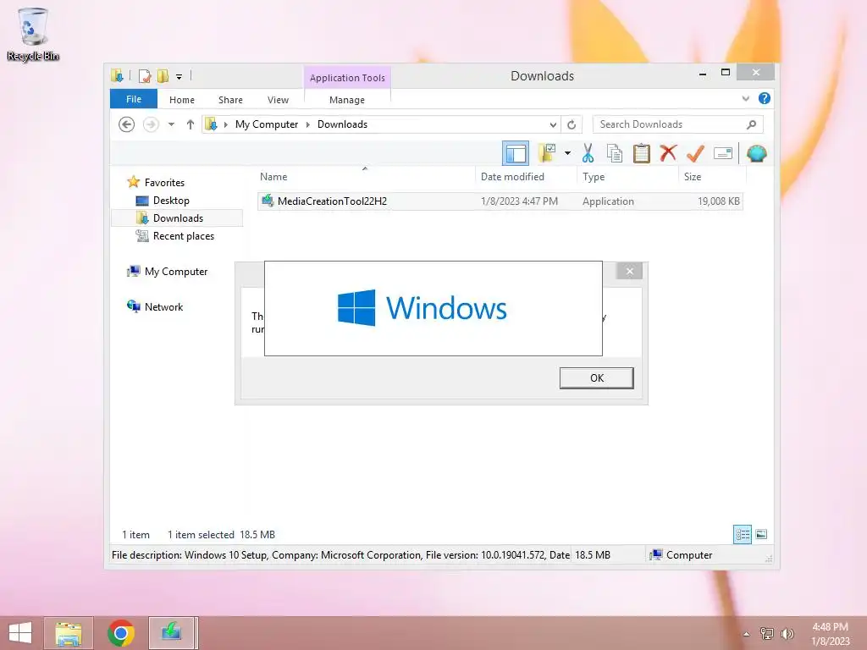Switch to large icons view in status bar

(761, 534)
